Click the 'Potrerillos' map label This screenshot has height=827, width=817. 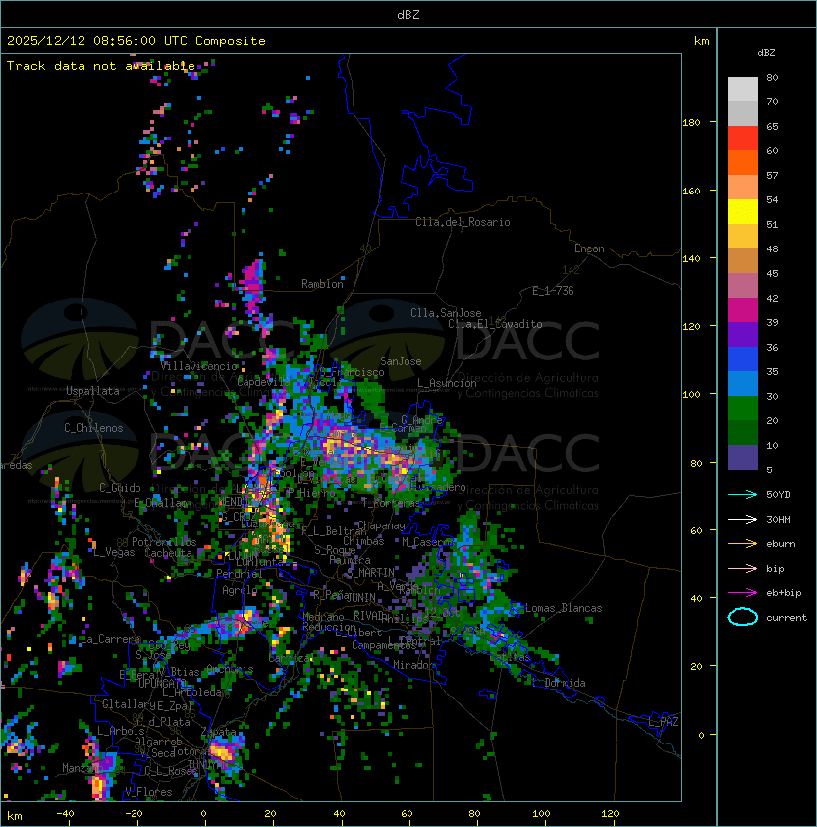(x=164, y=542)
